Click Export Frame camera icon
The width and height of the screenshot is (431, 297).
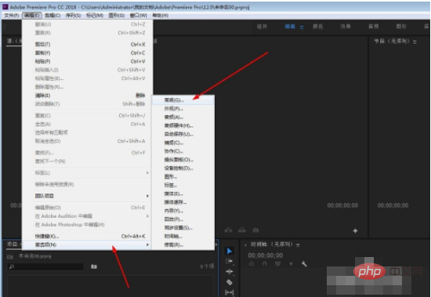pyautogui.click(x=255, y=230)
